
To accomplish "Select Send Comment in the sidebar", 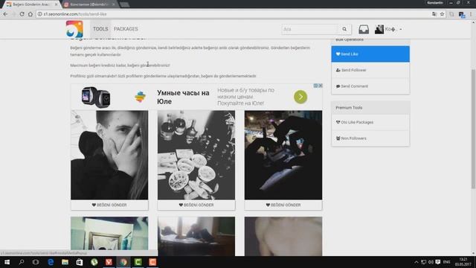I will [x=370, y=86].
